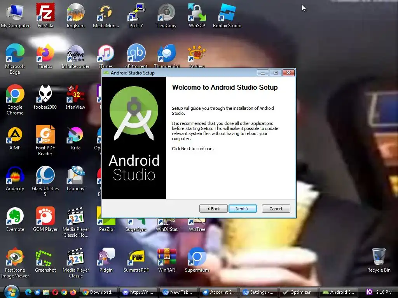Select the SumatraPDF desktop shortcut
The image size is (398, 298).
(x=136, y=260)
